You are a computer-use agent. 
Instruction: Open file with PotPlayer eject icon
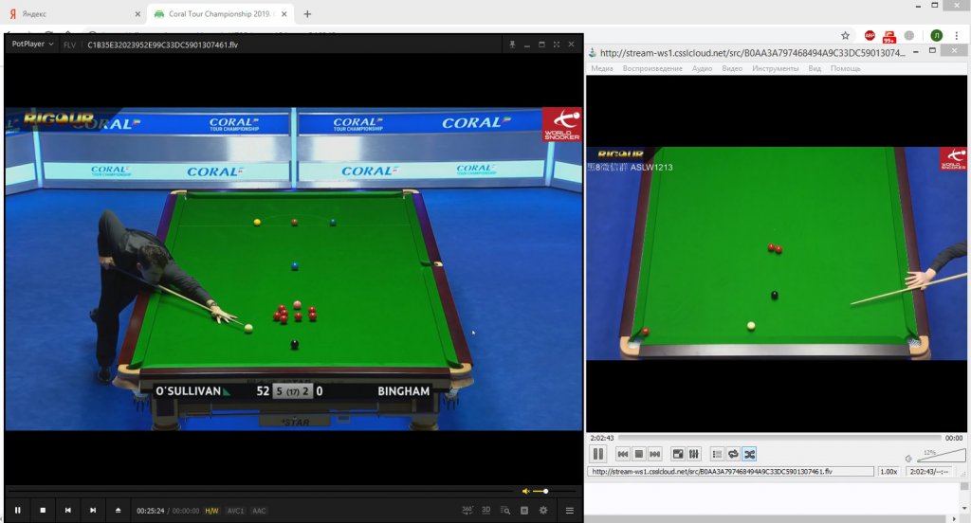(118, 511)
